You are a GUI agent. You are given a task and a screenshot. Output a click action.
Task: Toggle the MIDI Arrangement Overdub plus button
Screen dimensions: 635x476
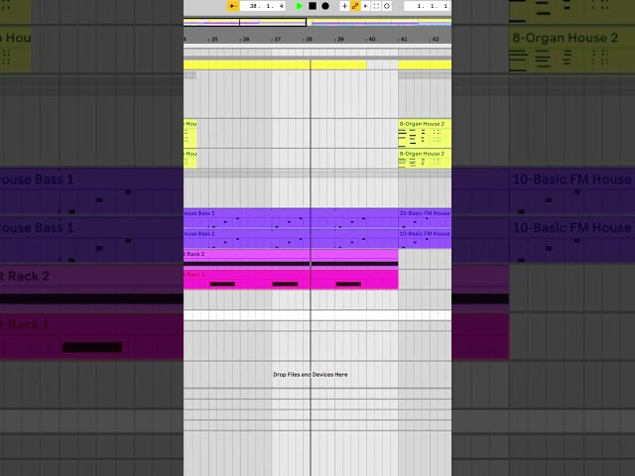coord(344,6)
